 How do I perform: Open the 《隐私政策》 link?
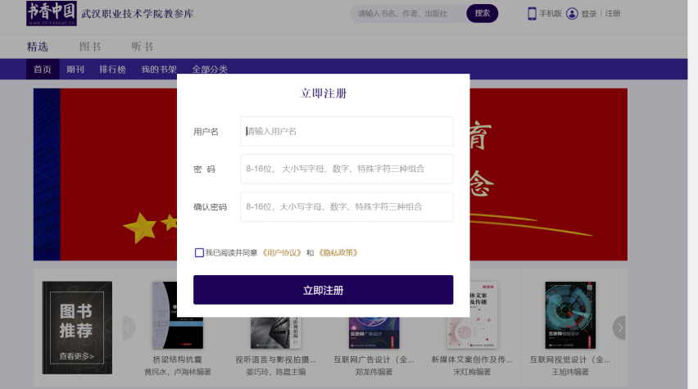pyautogui.click(x=338, y=252)
